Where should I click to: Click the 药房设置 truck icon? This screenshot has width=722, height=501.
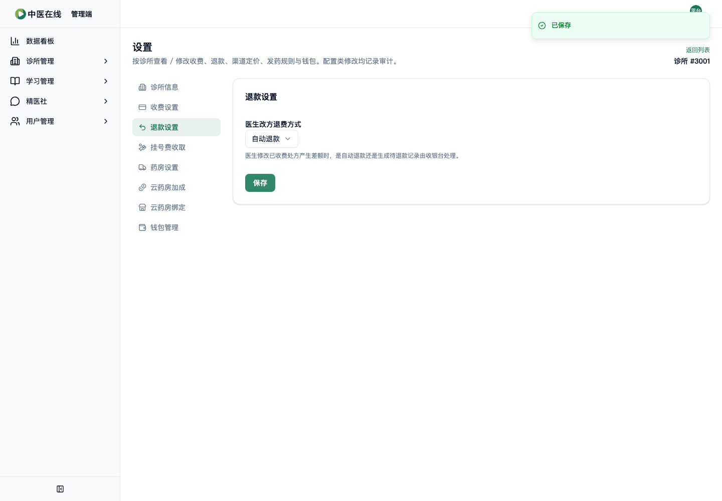142,167
